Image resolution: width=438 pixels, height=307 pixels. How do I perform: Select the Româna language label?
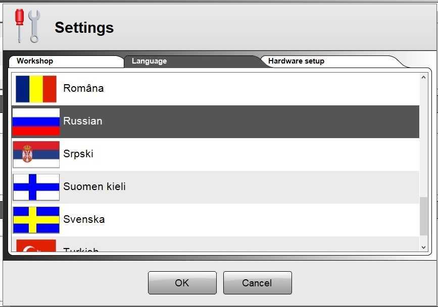(83, 88)
